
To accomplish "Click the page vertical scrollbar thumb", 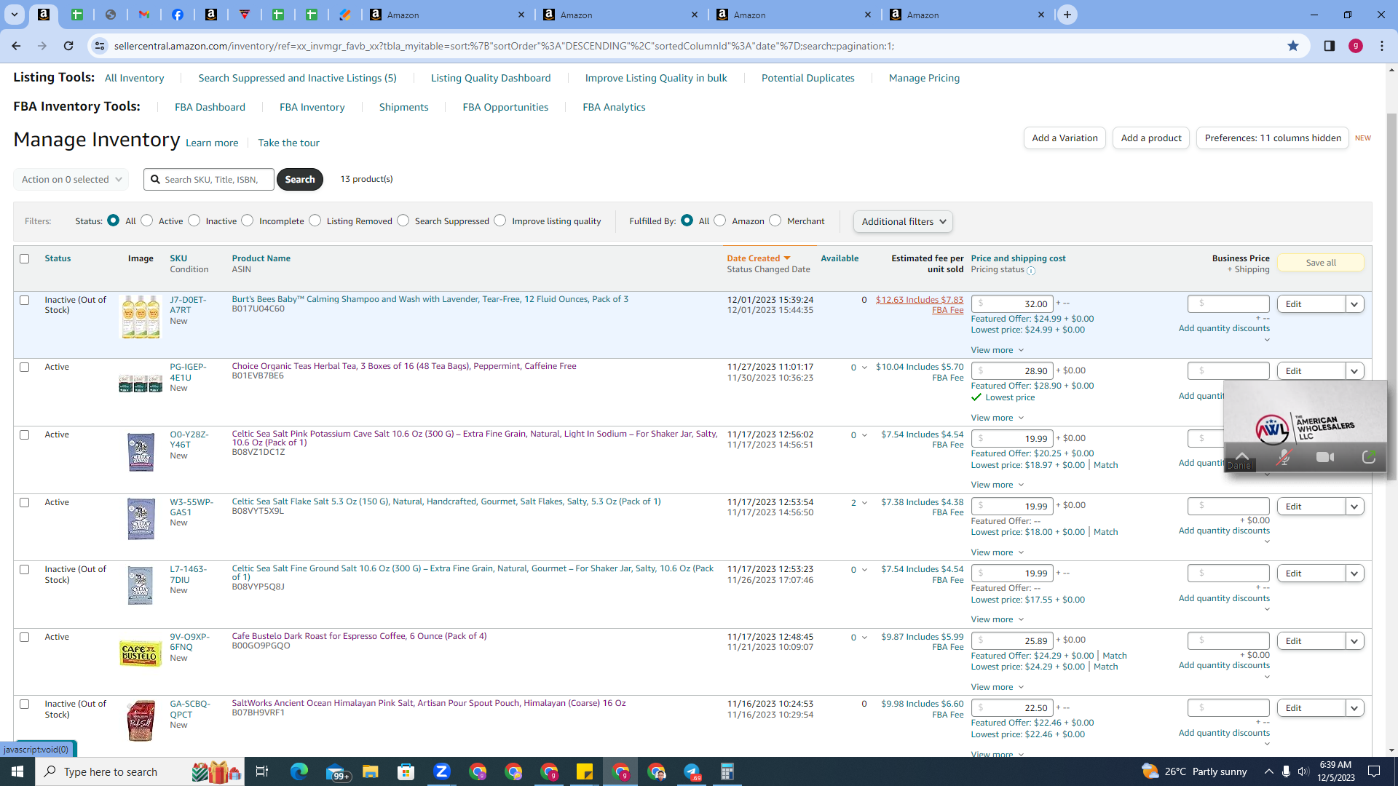I will [1392, 297].
